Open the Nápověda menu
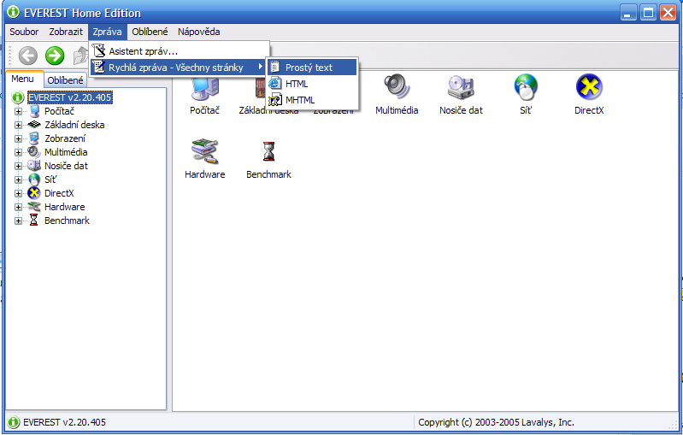Viewport: 683px width, 435px height. point(198,32)
